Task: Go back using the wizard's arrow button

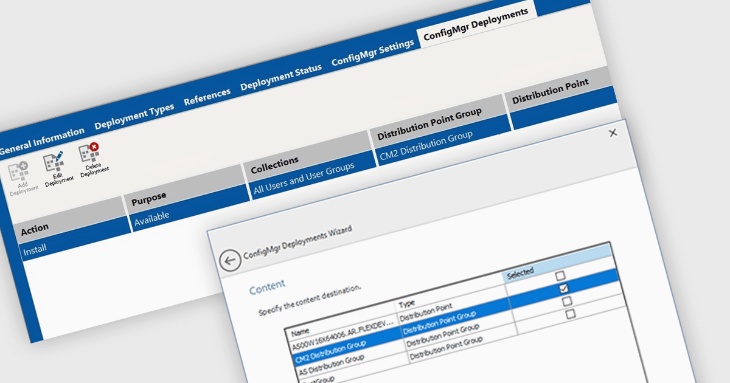Action: (x=230, y=260)
